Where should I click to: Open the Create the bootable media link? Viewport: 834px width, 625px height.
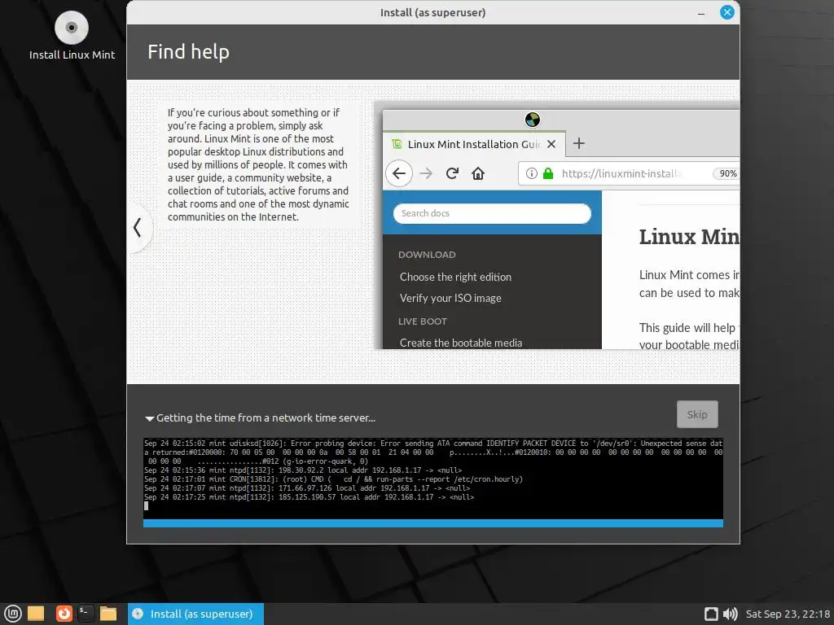[x=461, y=343]
